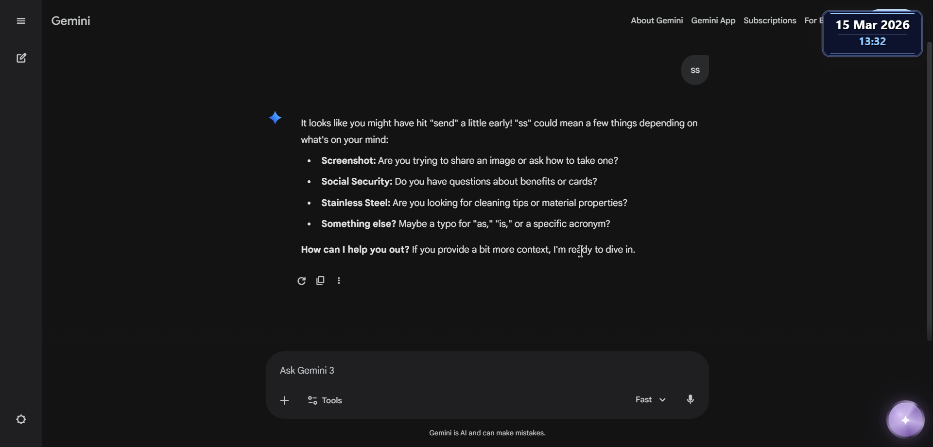
Task: Open the Tools menu
Action: click(x=325, y=400)
